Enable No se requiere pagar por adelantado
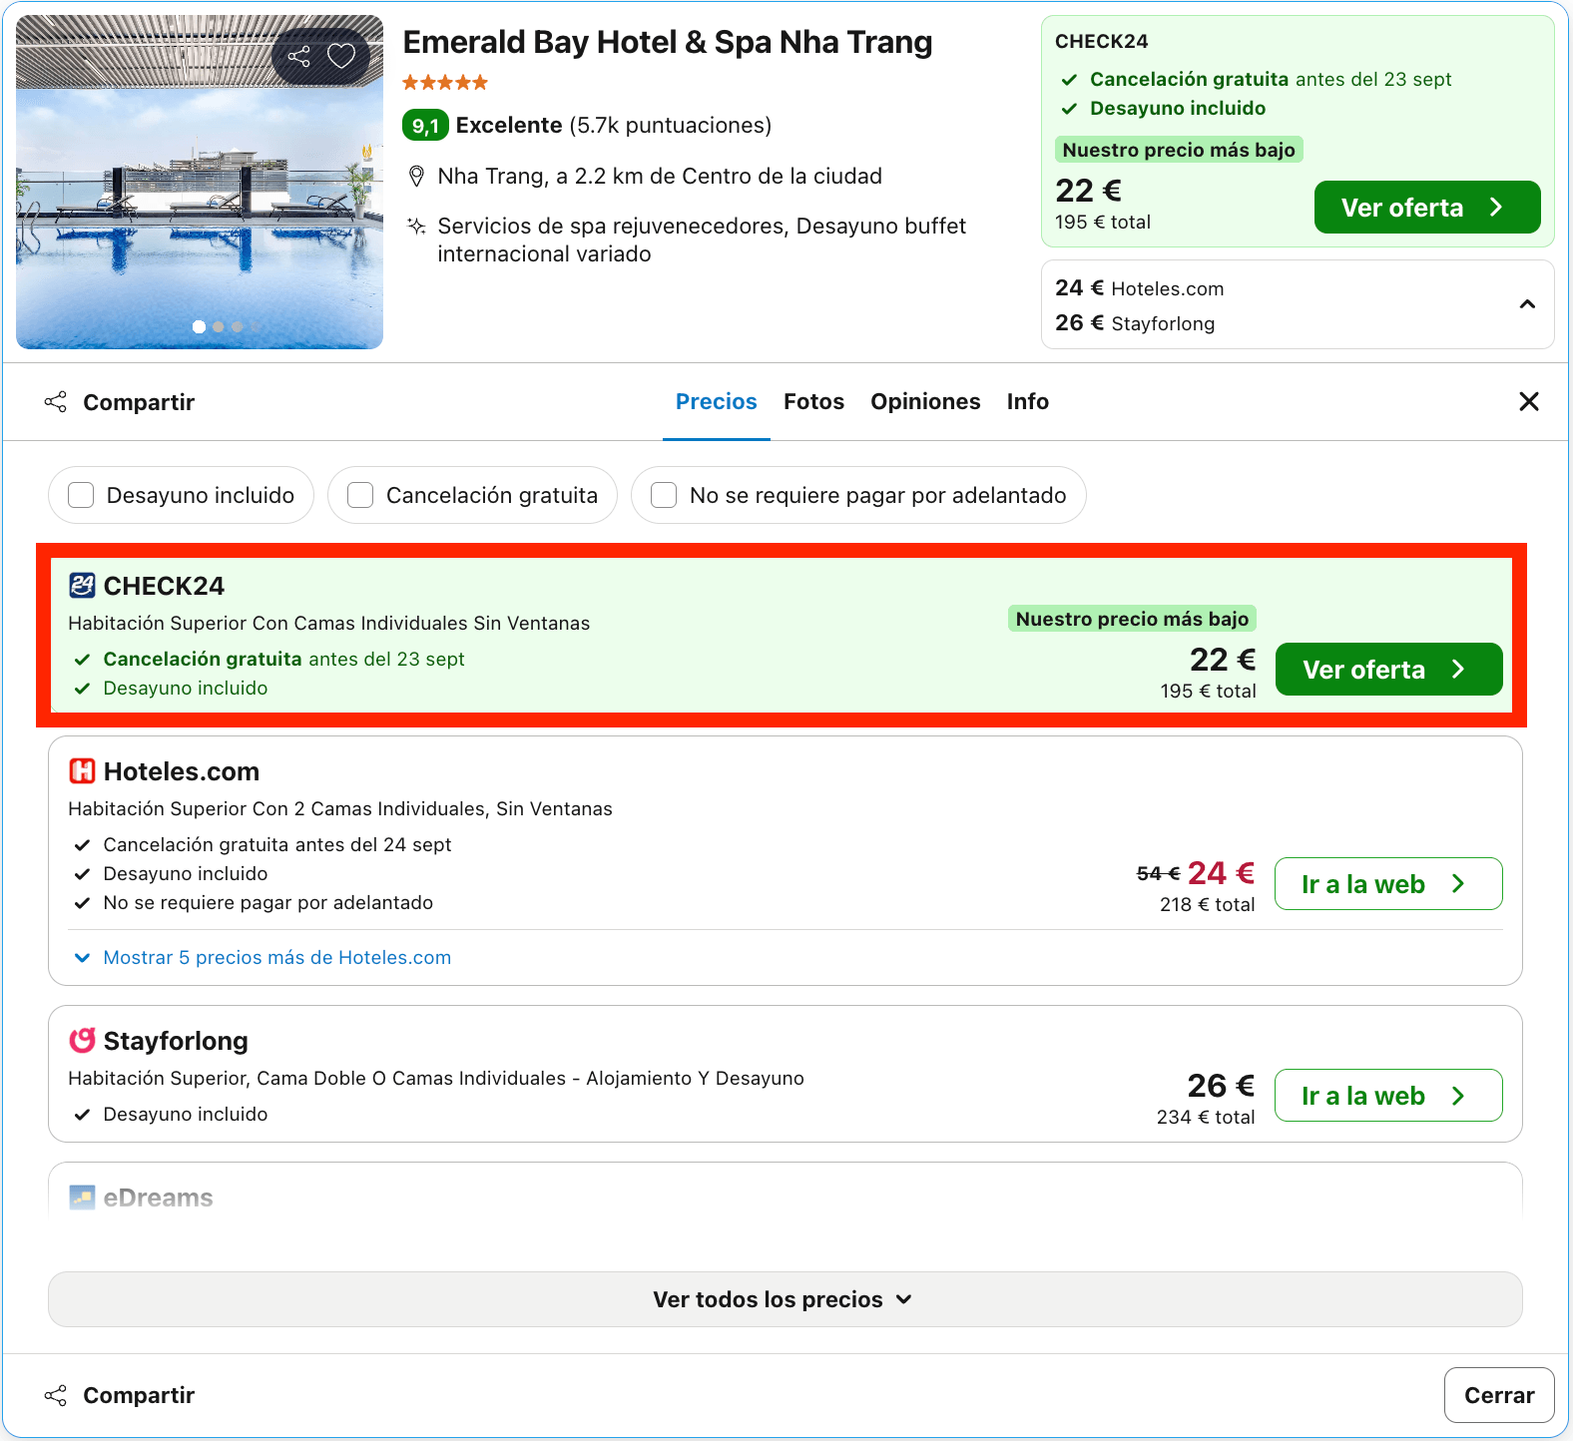The width and height of the screenshot is (1573, 1441). [x=664, y=495]
